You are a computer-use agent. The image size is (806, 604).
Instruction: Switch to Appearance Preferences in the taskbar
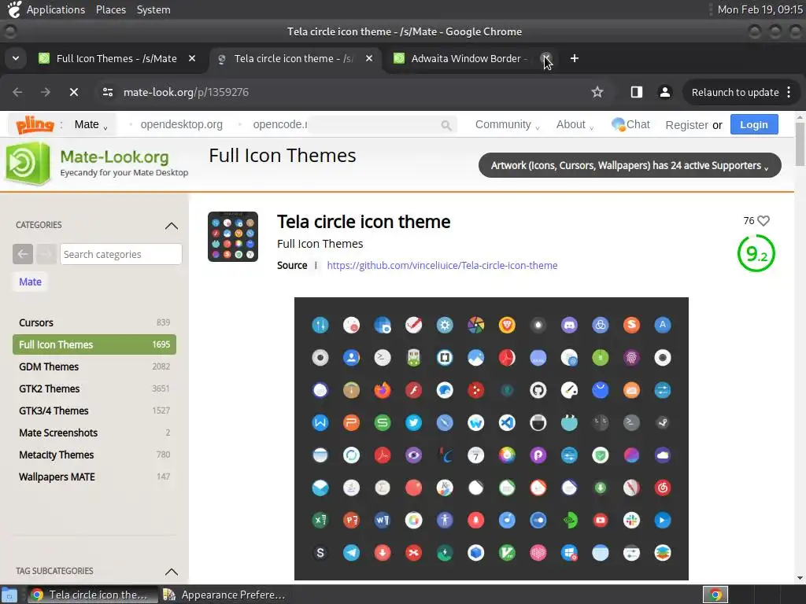[x=224, y=595]
